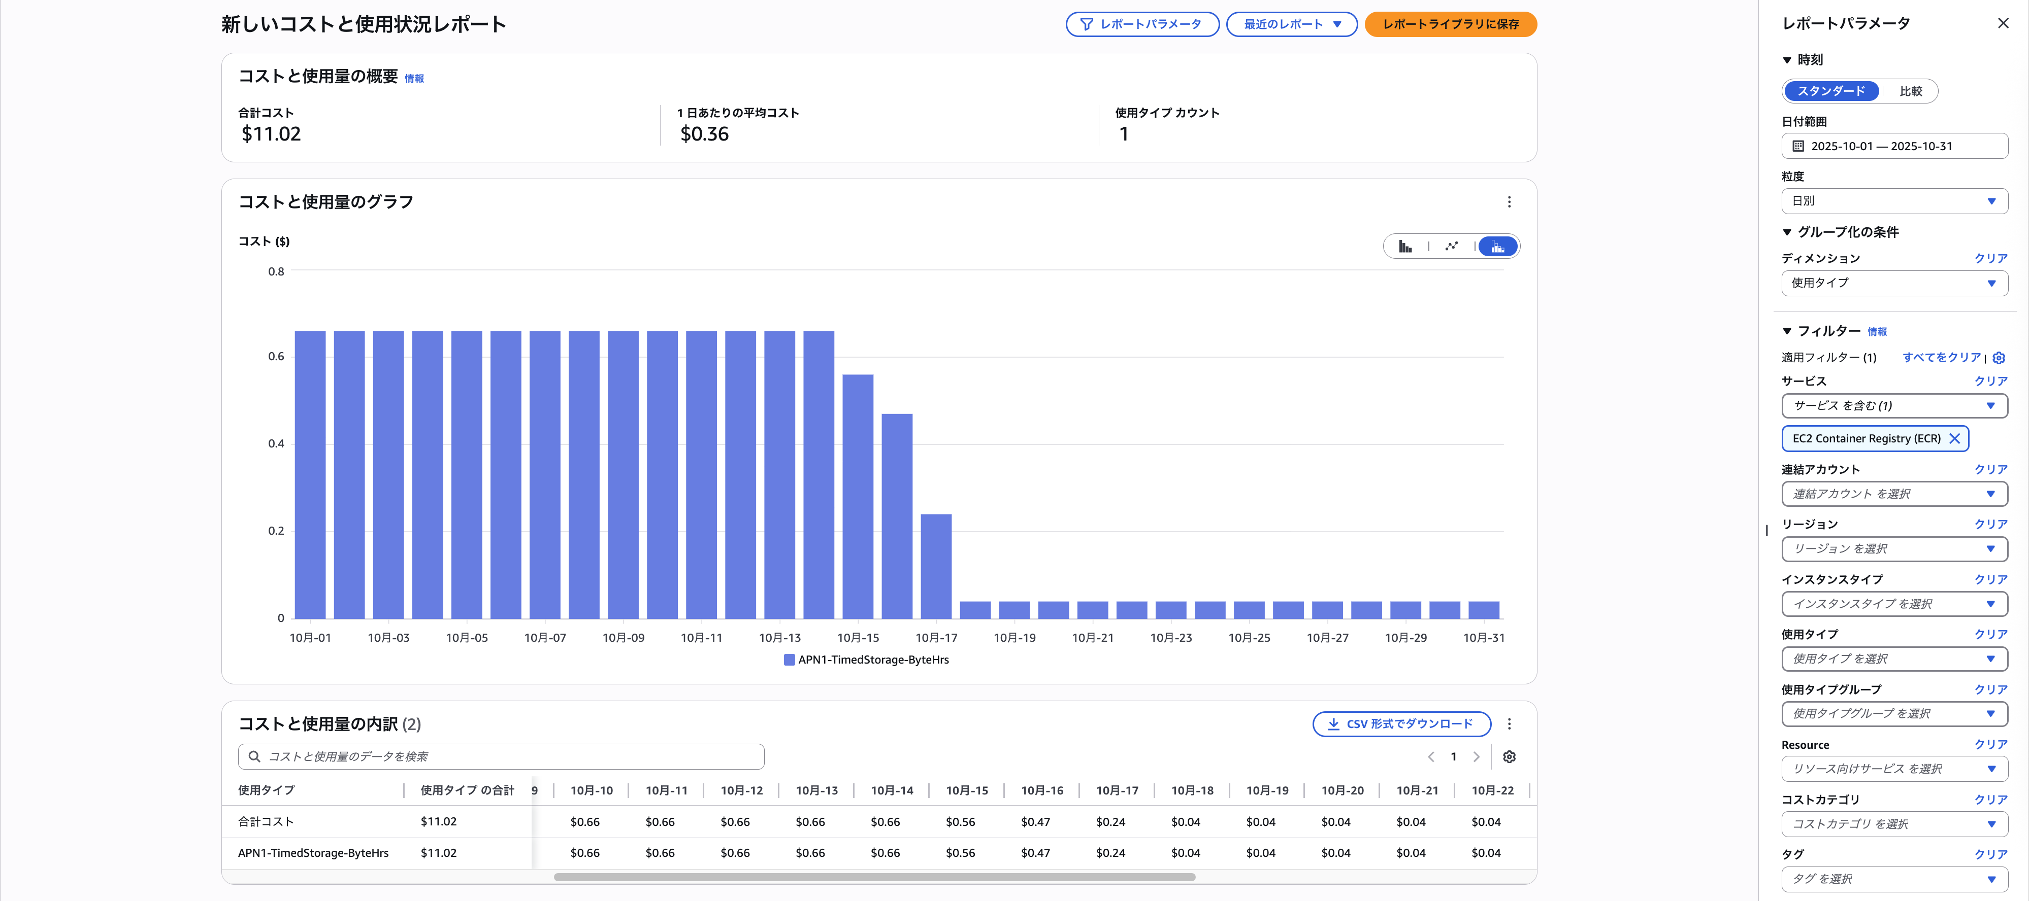Open table preferences gear icon

pyautogui.click(x=1509, y=757)
